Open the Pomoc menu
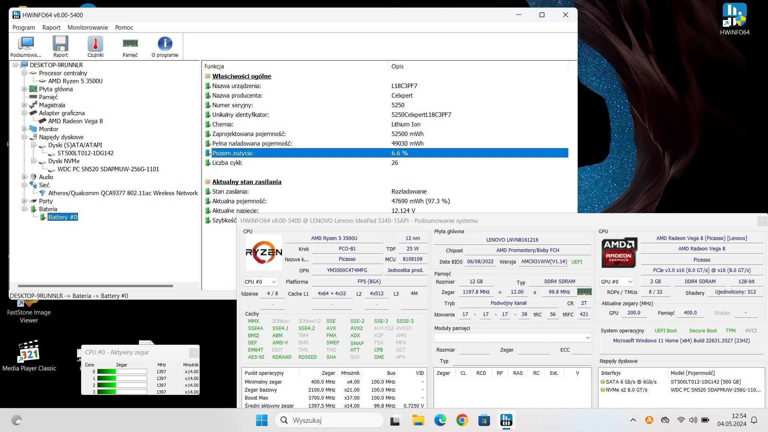768x432 pixels. tap(124, 27)
